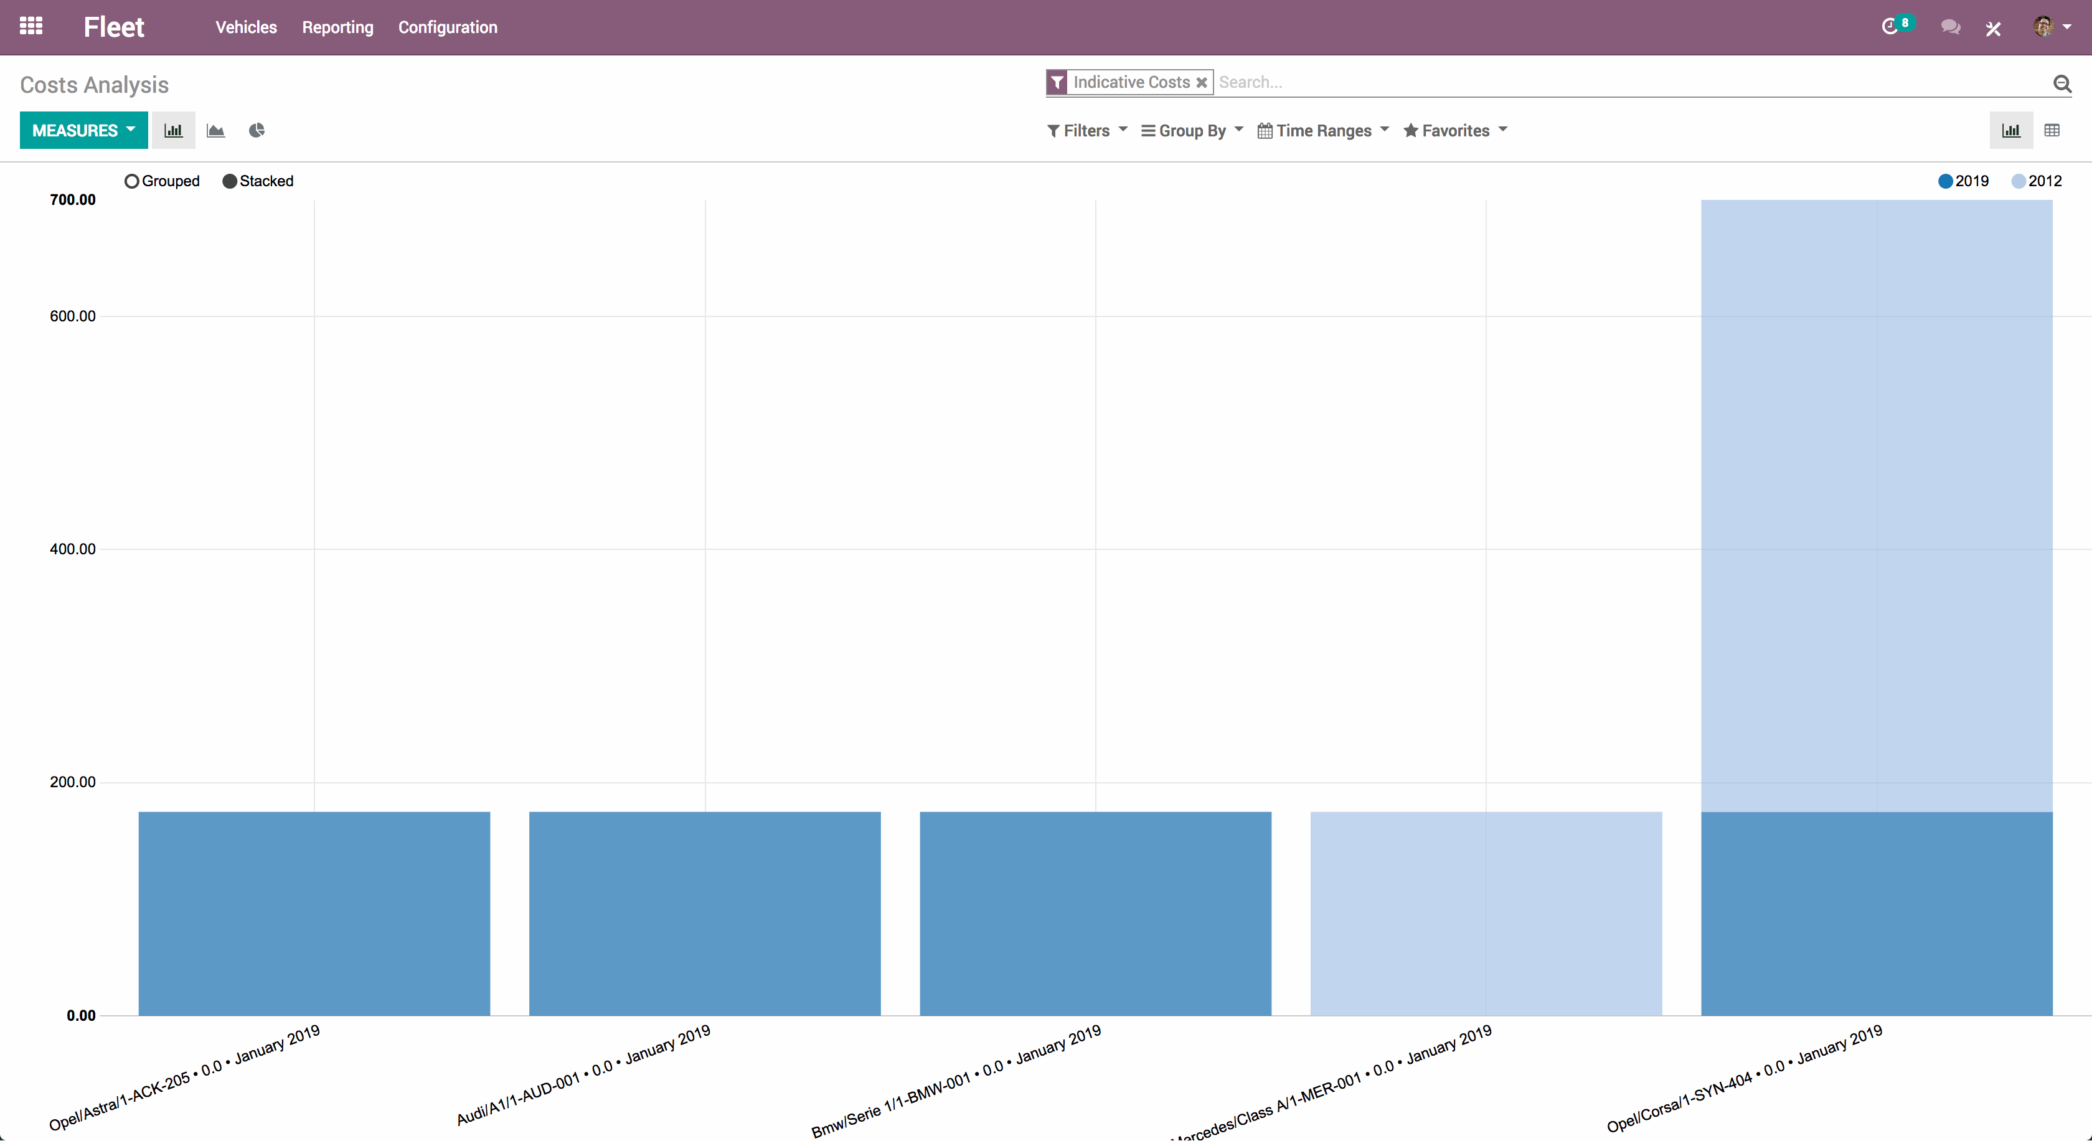
Task: Open the Time Ranges dropdown
Action: point(1323,130)
